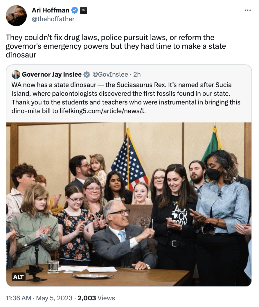Click the American flag in the photo
The image size is (259, 307).
click(130, 160)
